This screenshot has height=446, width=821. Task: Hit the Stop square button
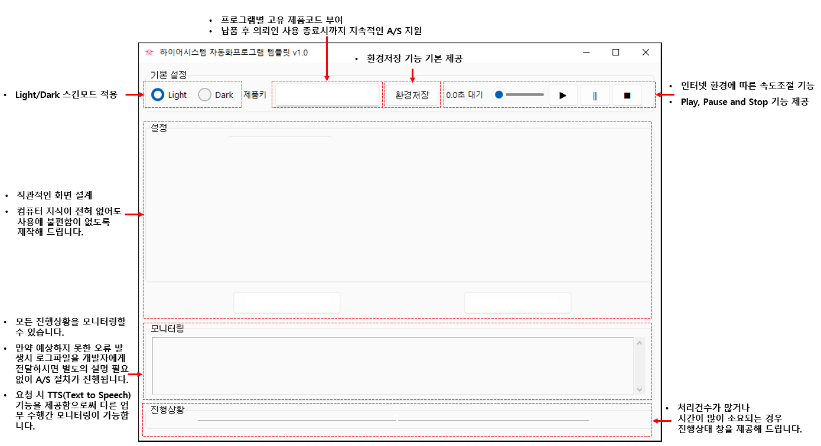coord(627,95)
